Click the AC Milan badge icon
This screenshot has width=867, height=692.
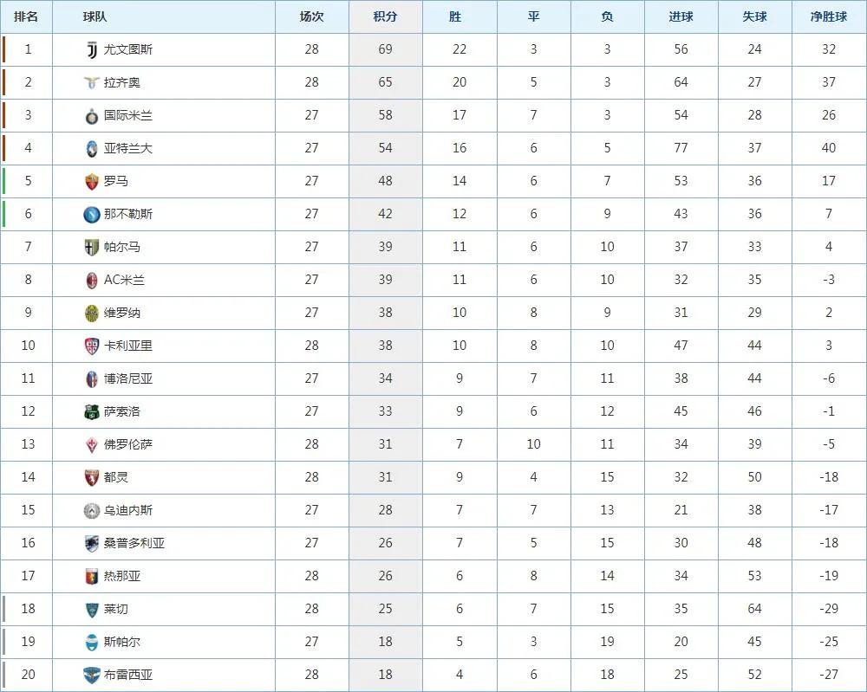click(91, 280)
